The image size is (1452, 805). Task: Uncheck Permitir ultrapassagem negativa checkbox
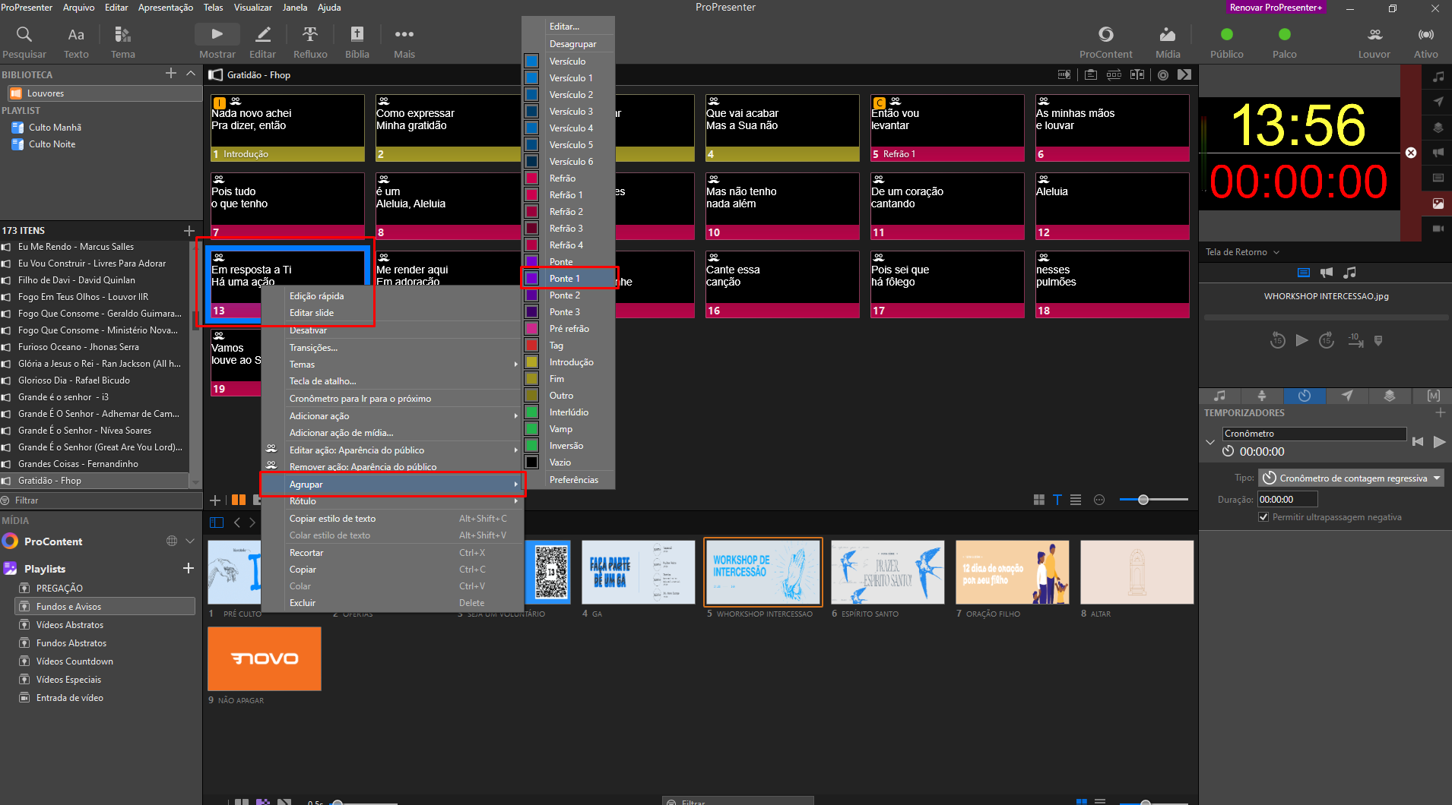(1263, 517)
